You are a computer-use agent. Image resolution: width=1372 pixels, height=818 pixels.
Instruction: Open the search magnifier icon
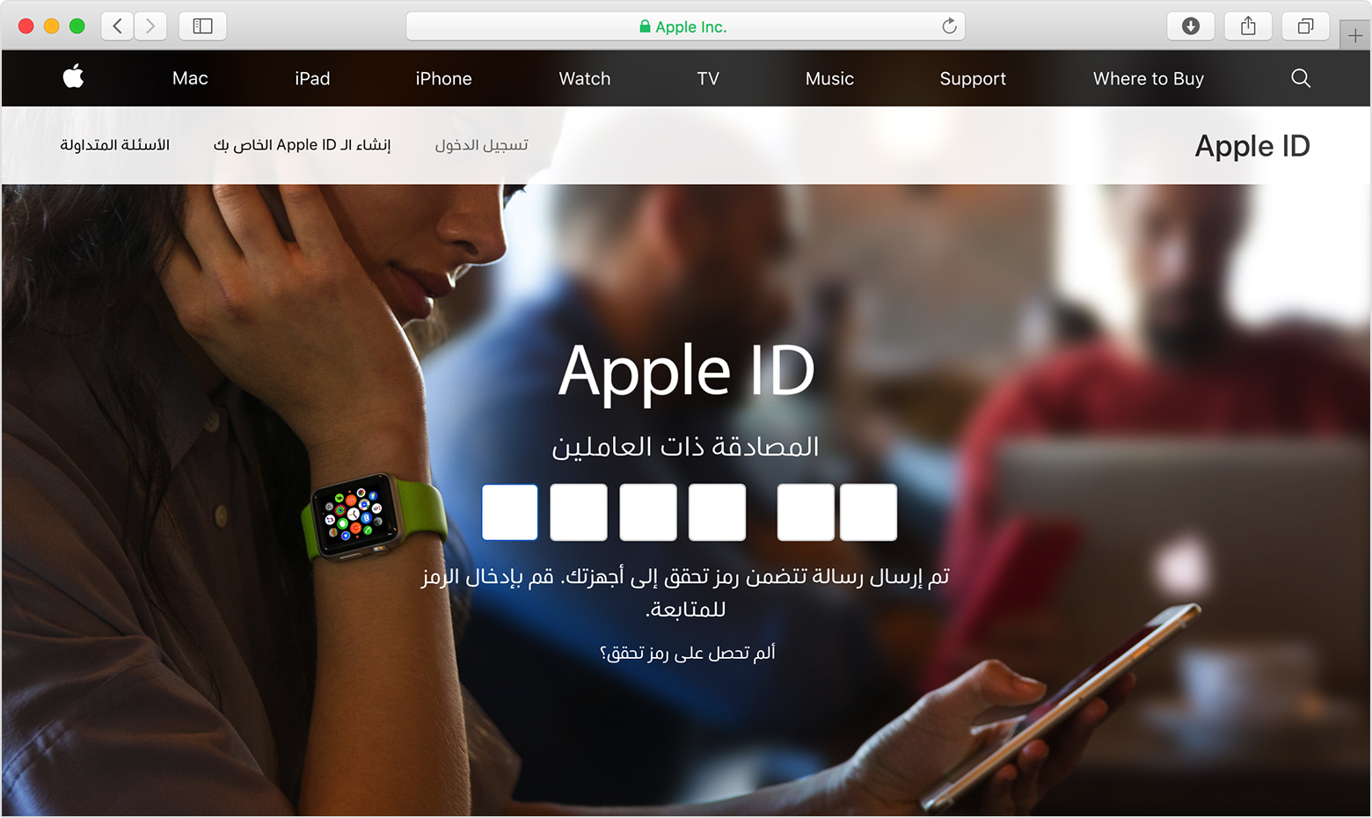click(x=1301, y=78)
